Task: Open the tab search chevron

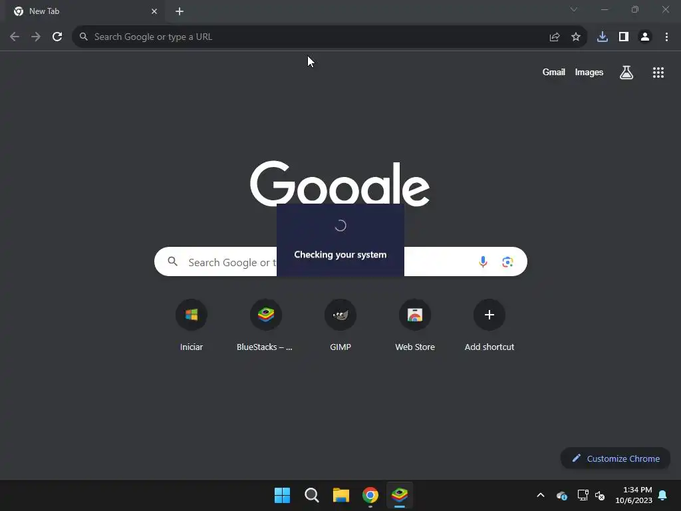Action: point(574,9)
